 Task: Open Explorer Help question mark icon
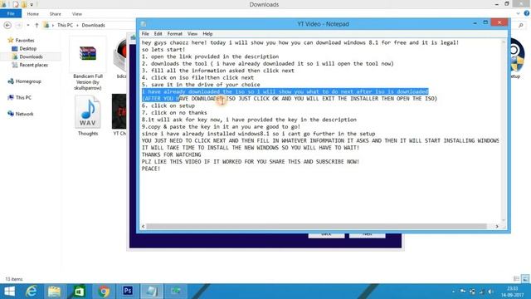(527, 13)
